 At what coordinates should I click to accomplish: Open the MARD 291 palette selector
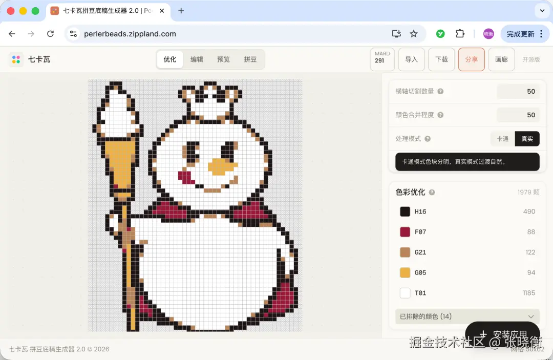pyautogui.click(x=382, y=59)
